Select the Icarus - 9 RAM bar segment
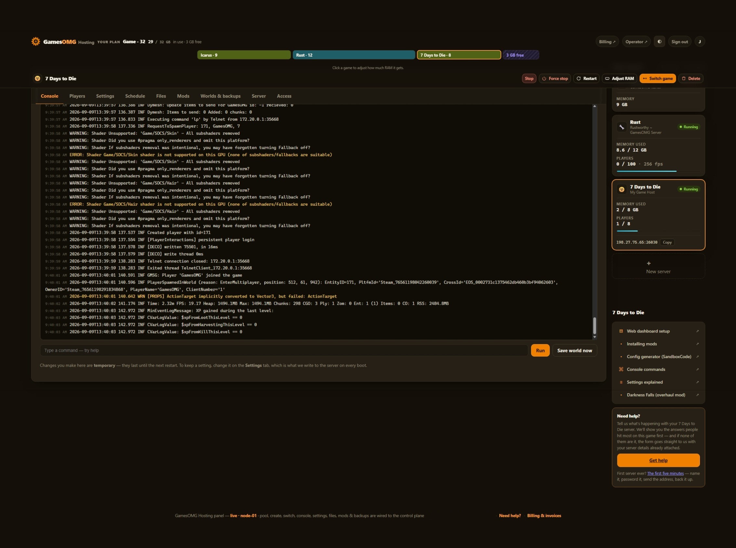 point(244,55)
